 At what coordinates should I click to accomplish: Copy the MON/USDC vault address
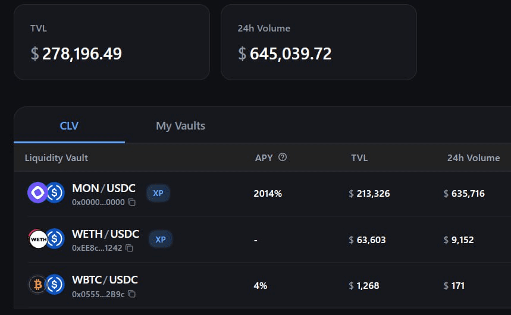tap(132, 203)
